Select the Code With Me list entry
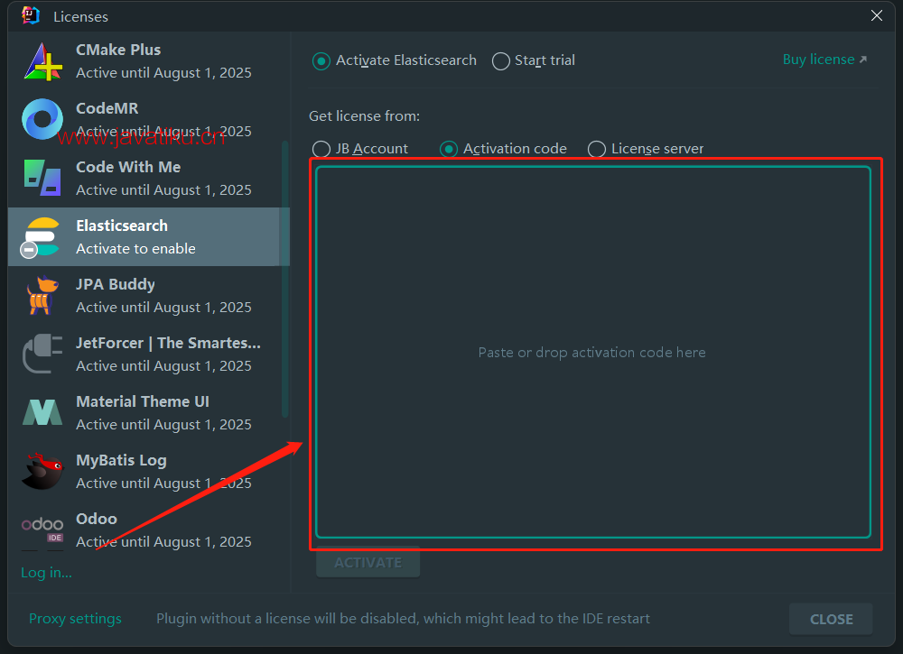This screenshot has height=654, width=903. click(x=149, y=179)
